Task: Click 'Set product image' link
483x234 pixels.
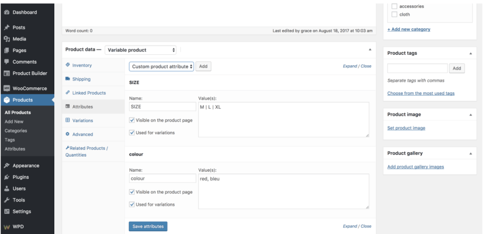Action: (x=406, y=128)
